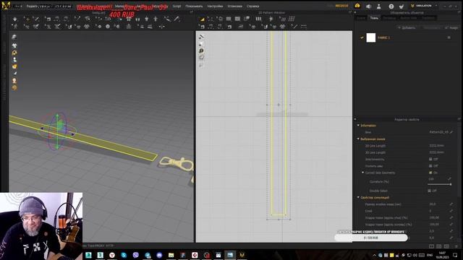Click the cloud icon in the top bar

coord(357,6)
